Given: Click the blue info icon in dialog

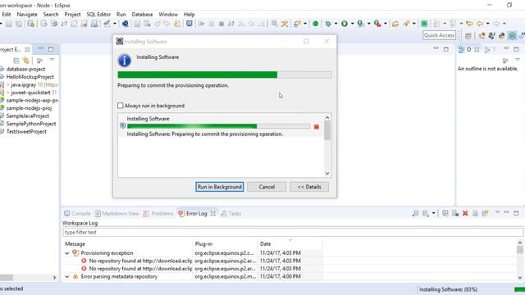Looking at the screenshot, I should 124,61.
